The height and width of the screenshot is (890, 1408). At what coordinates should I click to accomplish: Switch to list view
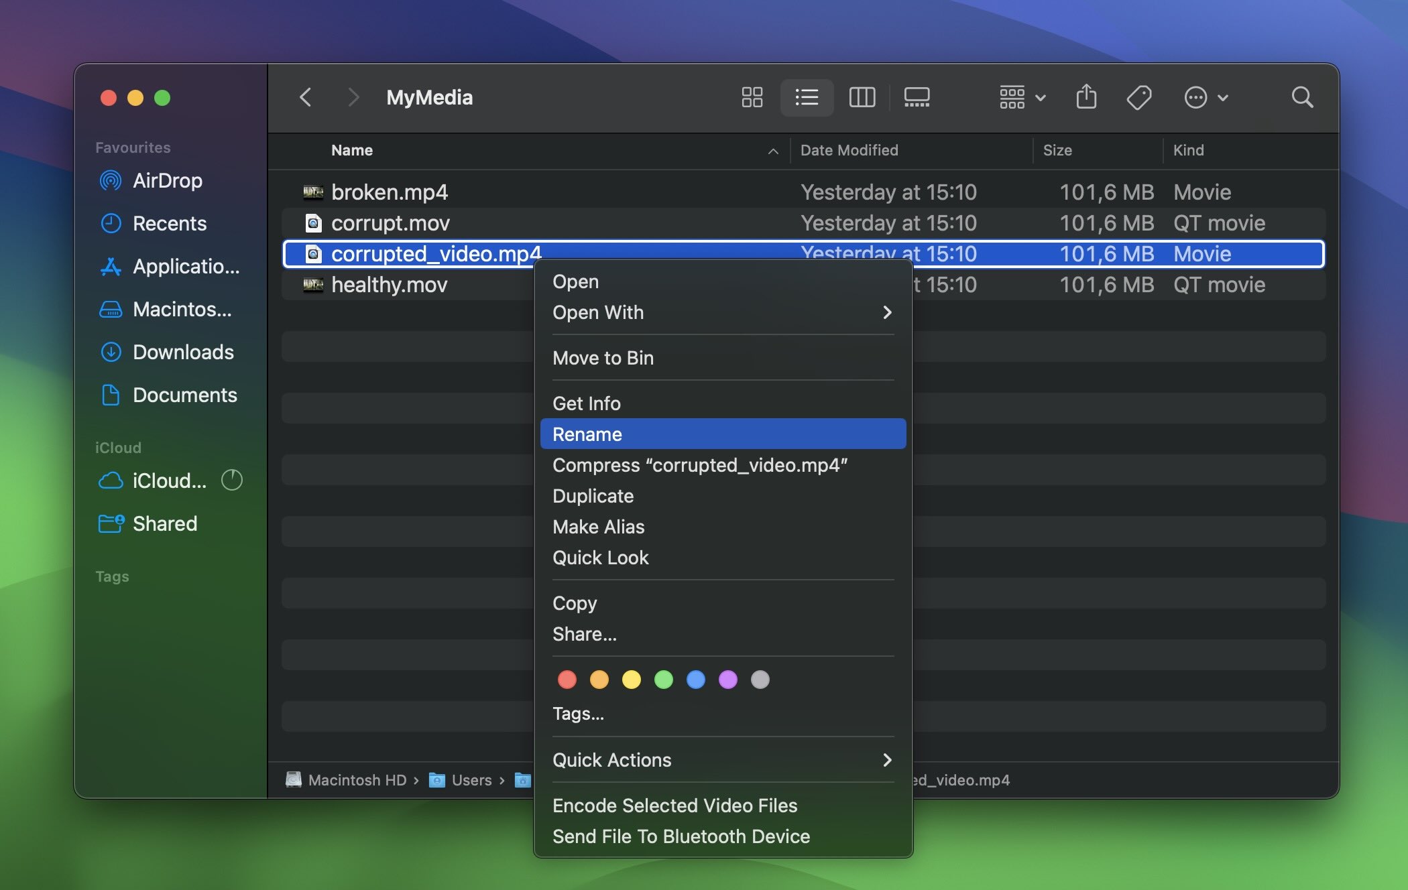coord(806,95)
